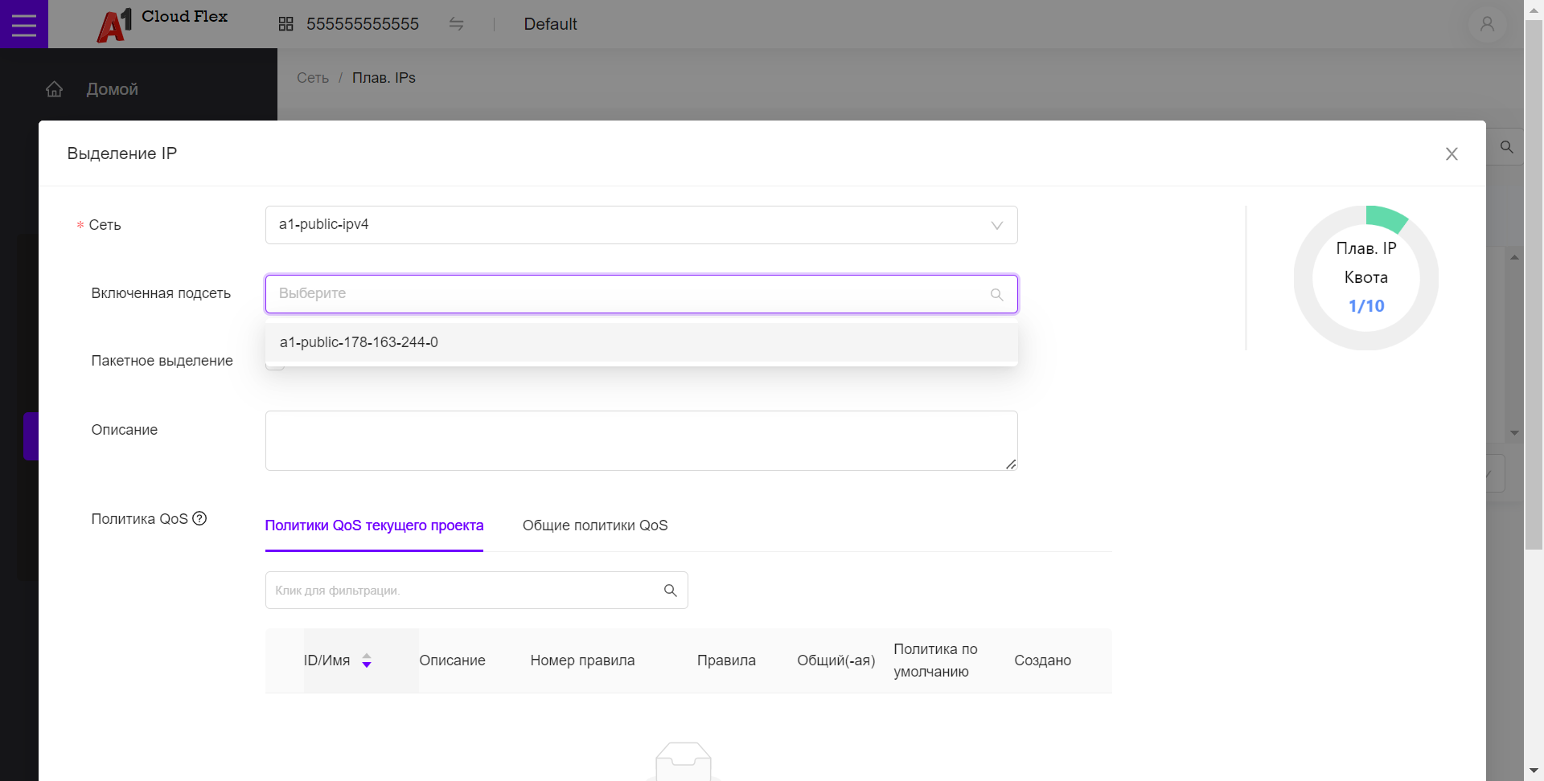Click the Включенная подсеть label

pos(161,293)
